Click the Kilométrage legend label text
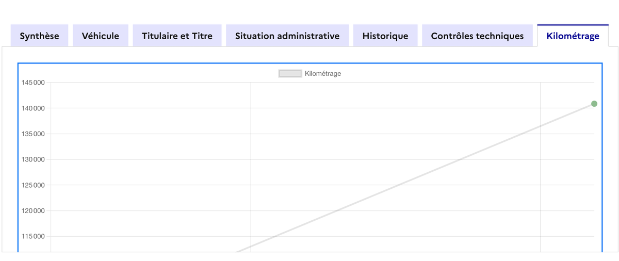The width and height of the screenshot is (619, 261). point(323,74)
